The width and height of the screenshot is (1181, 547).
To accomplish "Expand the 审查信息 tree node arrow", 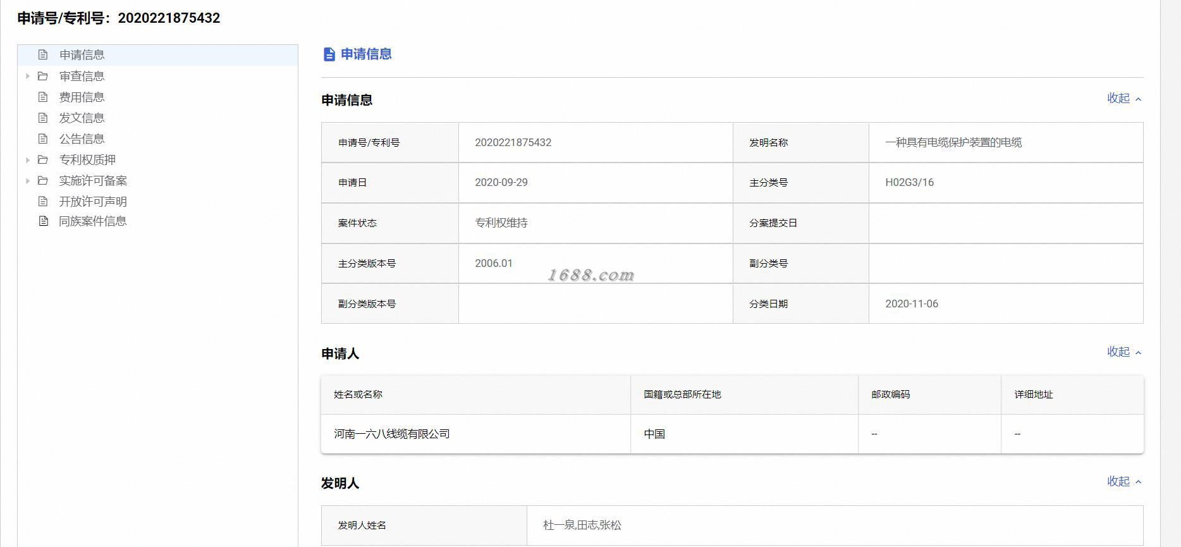I will 27,76.
